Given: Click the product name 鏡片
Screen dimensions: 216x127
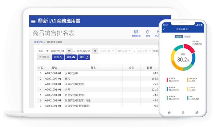Looking at the screenshot, I should click(x=68, y=79).
